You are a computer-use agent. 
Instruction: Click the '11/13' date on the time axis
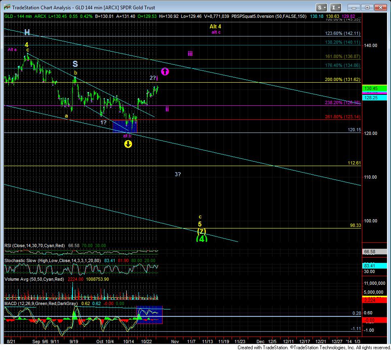click(x=208, y=341)
